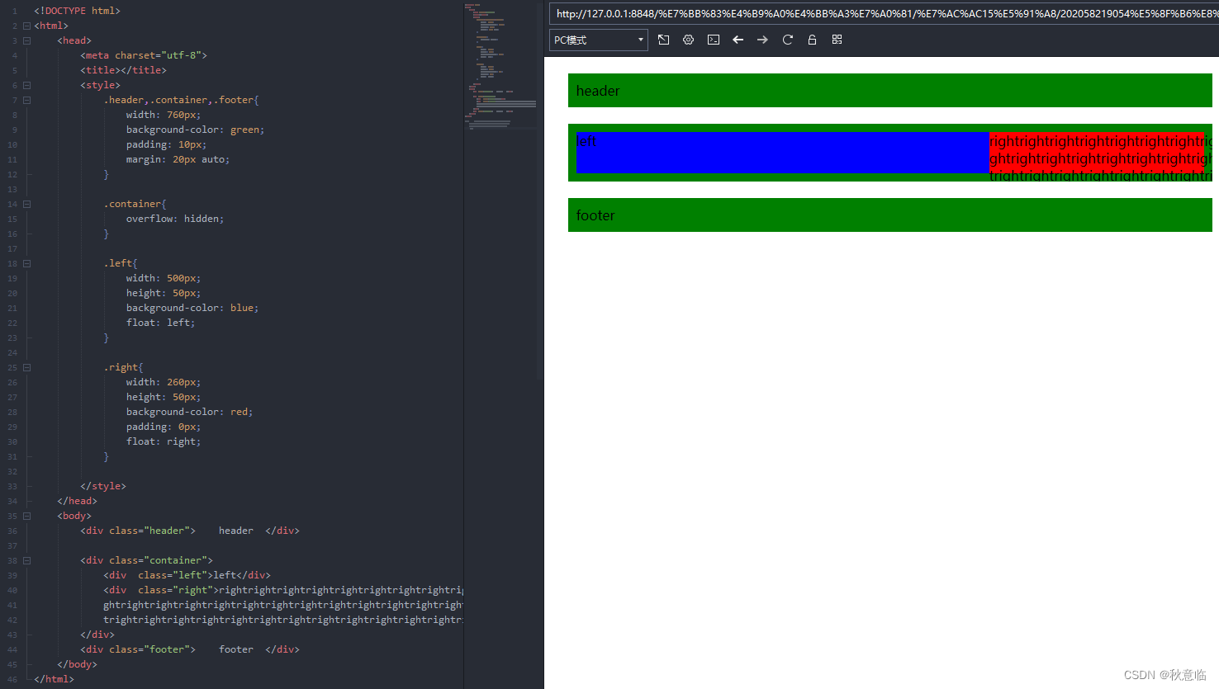Click line number 41 in the gutter
Viewport: 1219px width, 689px height.
12,605
